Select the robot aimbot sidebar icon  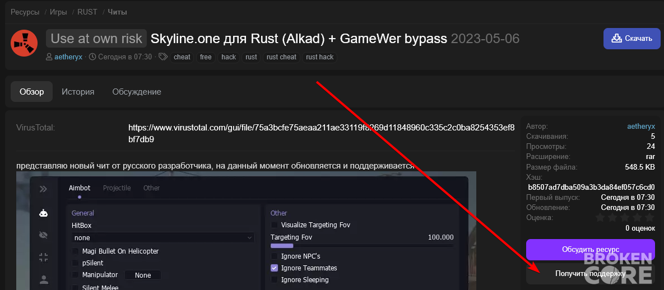pyautogui.click(x=43, y=213)
